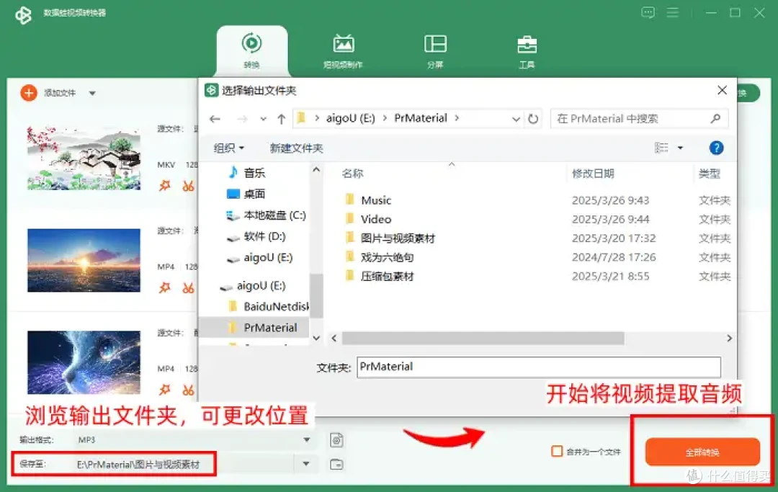This screenshot has height=492, width=778.
Task: Select the ink painting MKV video thumbnail
Action: click(x=84, y=158)
